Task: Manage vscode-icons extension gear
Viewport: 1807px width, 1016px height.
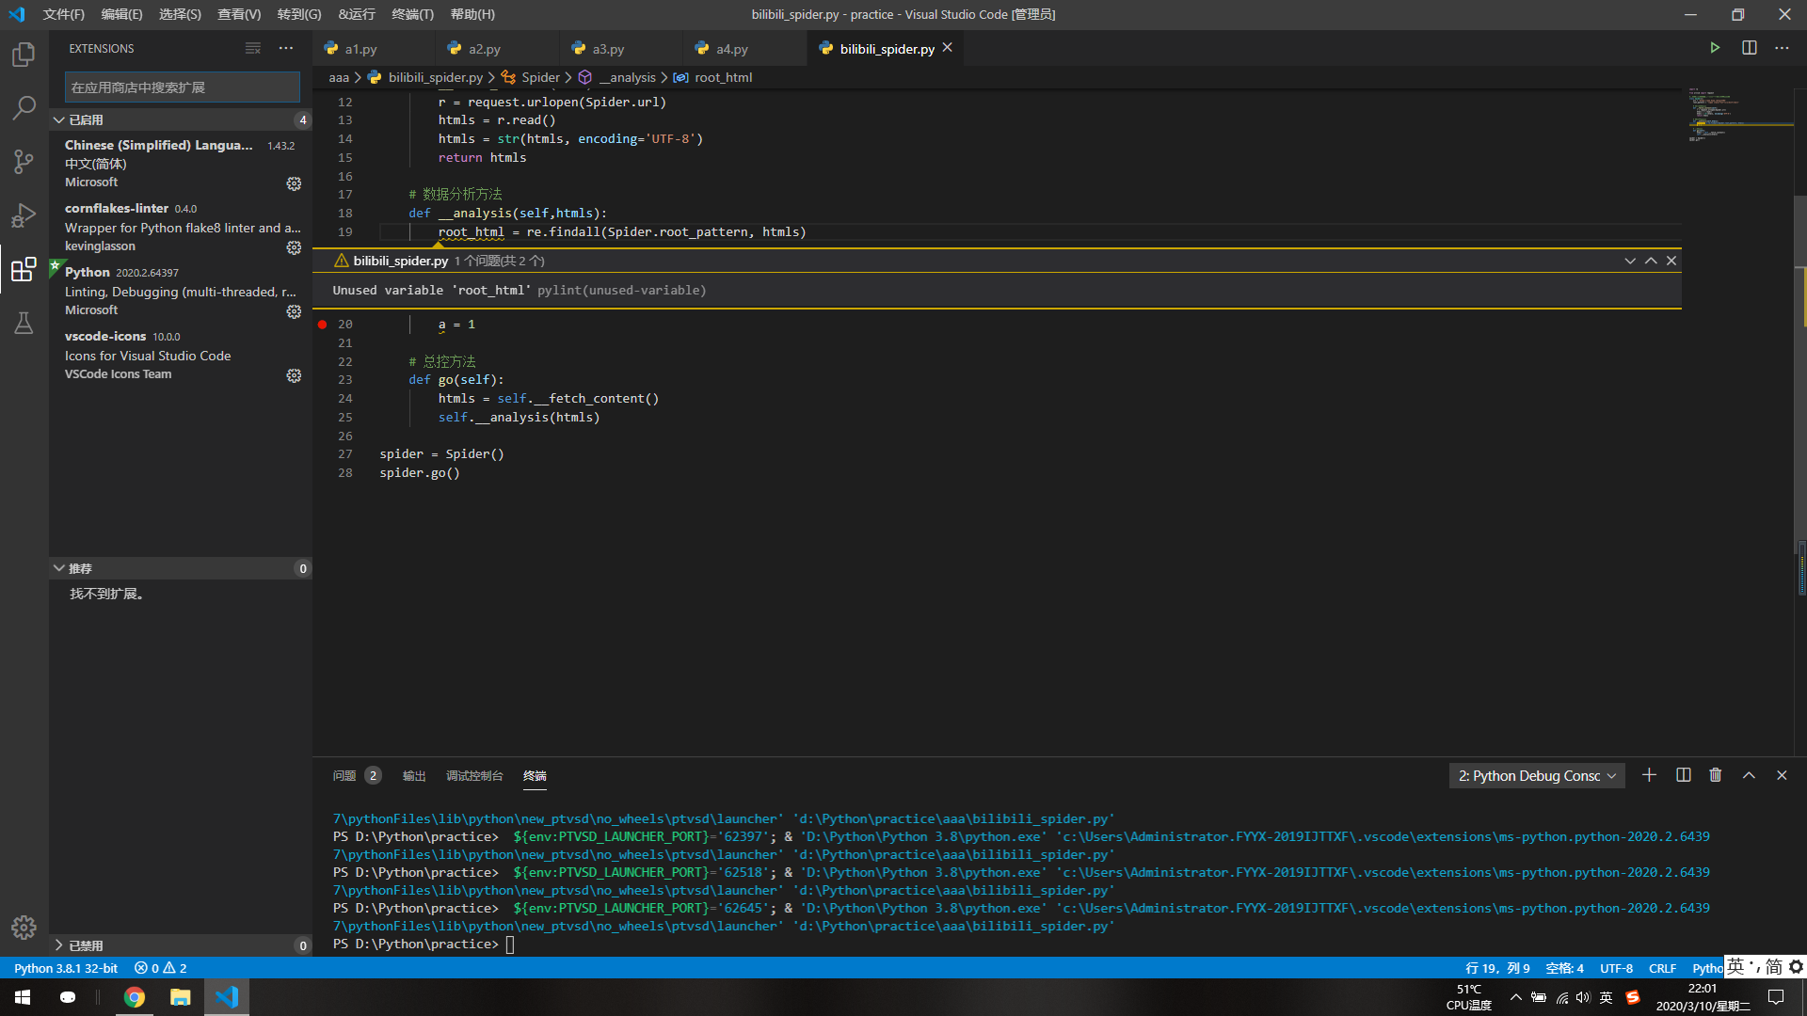Action: coord(294,375)
